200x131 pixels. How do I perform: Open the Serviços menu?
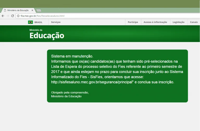56,22
